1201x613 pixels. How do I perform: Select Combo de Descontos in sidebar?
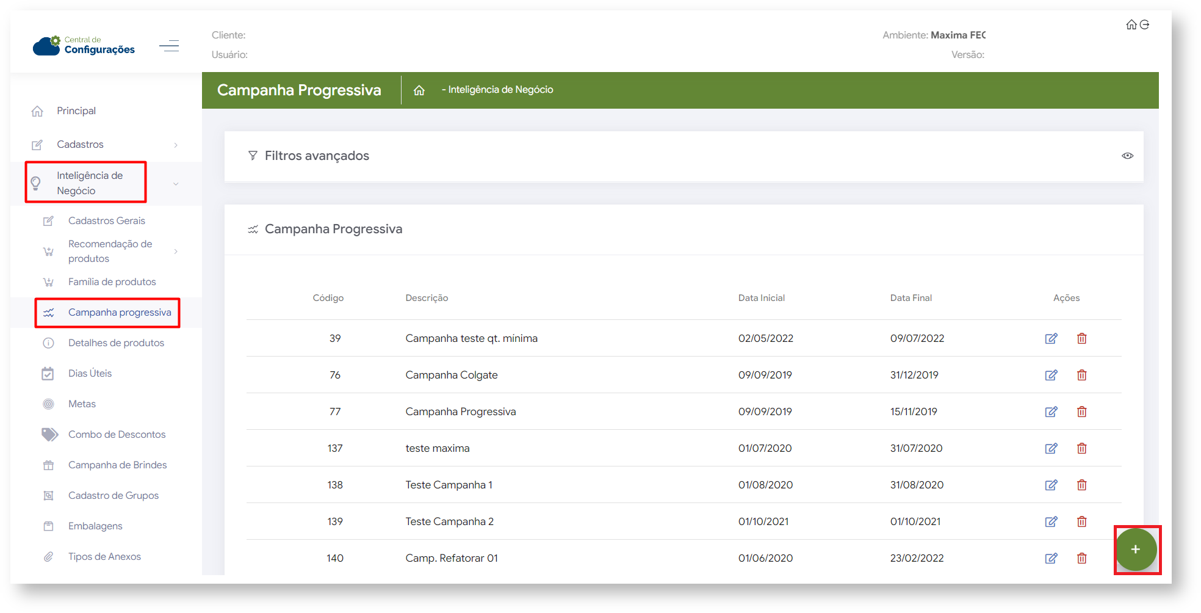pos(117,434)
